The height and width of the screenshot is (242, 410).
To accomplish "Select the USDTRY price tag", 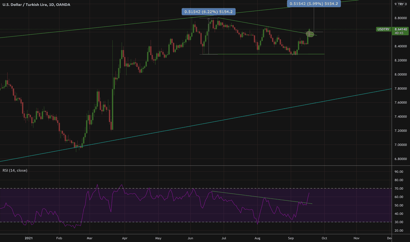I will click(x=383, y=29).
